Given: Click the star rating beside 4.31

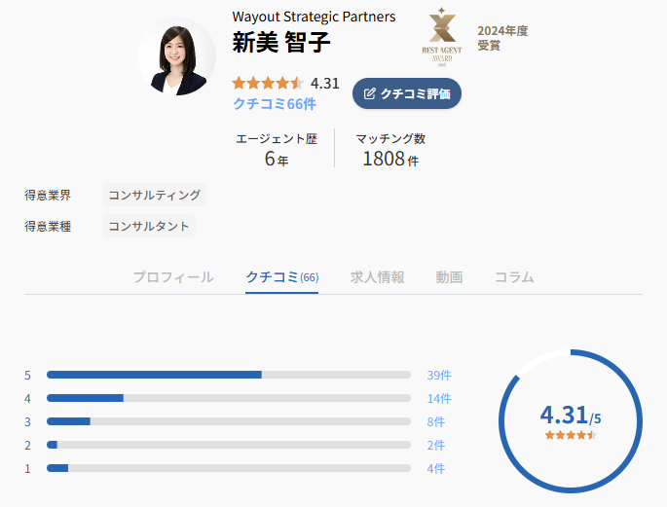Looking at the screenshot, I should [x=268, y=83].
